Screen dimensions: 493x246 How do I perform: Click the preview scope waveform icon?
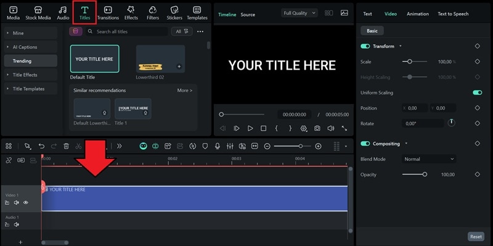pyautogui.click(x=344, y=13)
